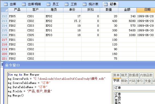Select the 菜单 tab in command window
The width and height of the screenshot is (155, 104).
(x=117, y=75)
